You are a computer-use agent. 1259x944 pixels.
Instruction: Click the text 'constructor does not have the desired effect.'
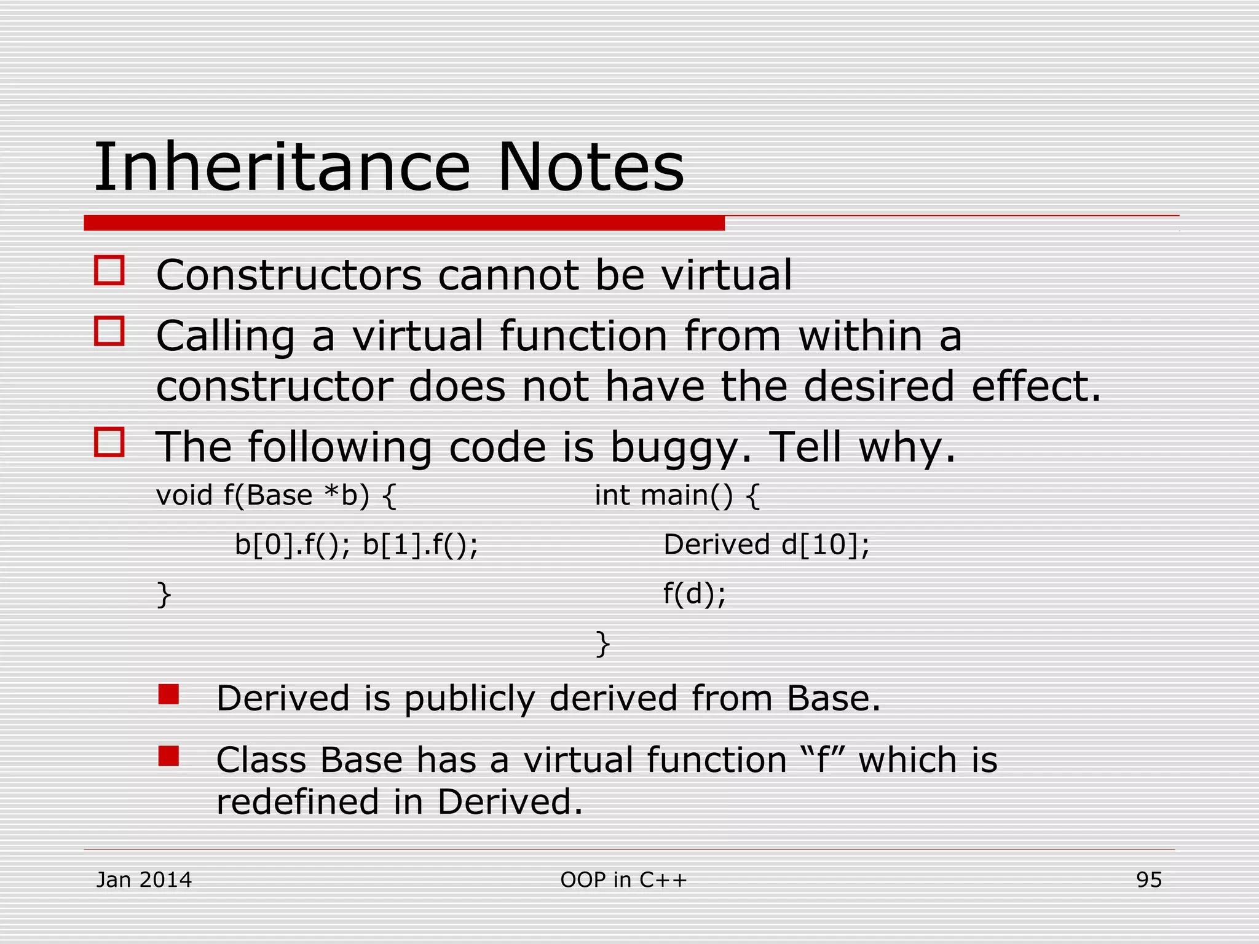[628, 386]
